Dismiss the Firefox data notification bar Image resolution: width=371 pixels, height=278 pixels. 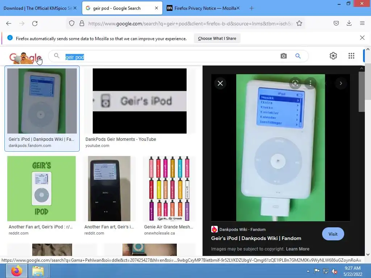(362, 38)
